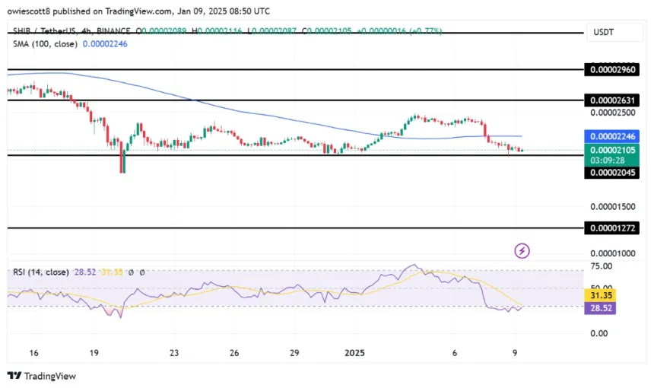Select the USDT currency label
The image size is (654, 388).
pos(605,31)
